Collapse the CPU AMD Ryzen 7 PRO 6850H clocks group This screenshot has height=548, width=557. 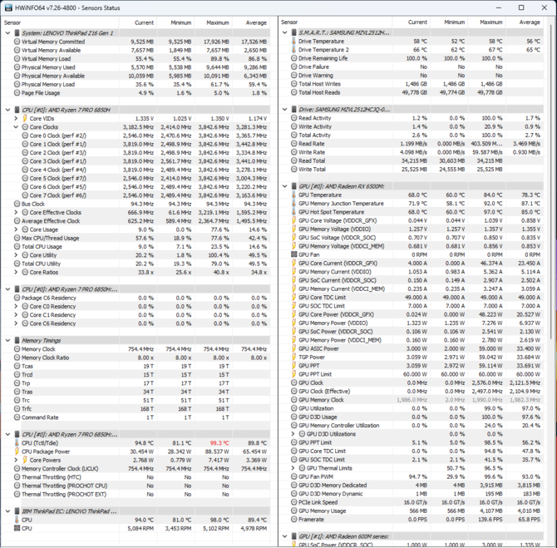tap(7, 110)
